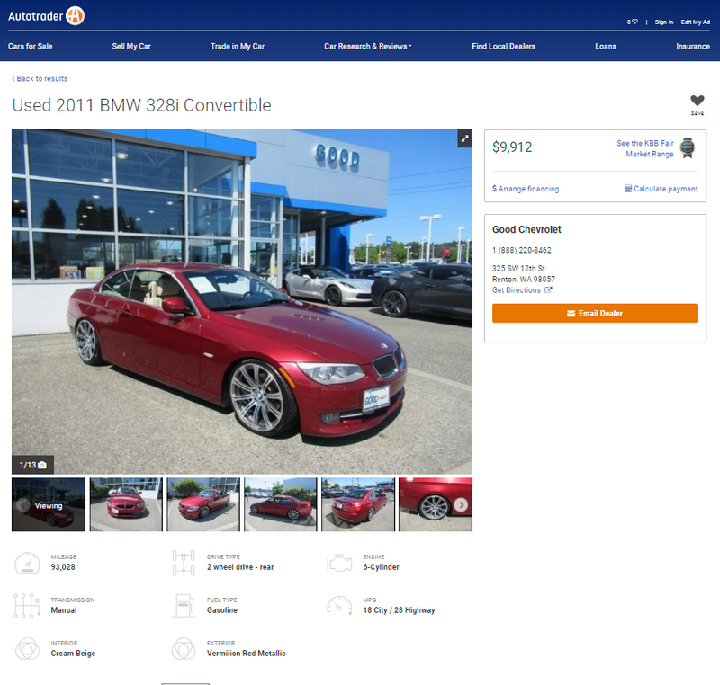
Task: Select third thumbnail of red BMW
Action: [x=203, y=504]
